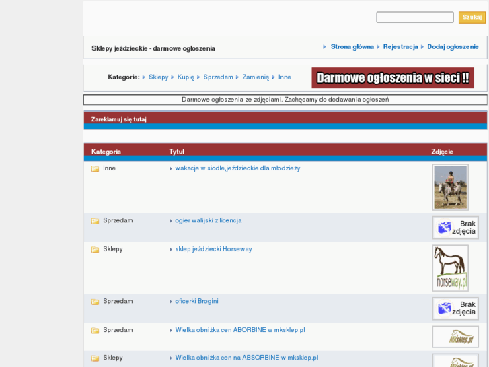Click arrow bullet before Zamienię category

237,77
